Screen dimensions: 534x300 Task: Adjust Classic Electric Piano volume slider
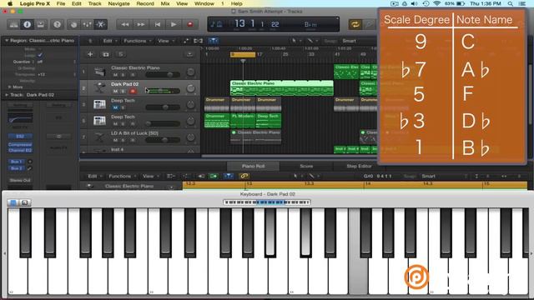163,74
